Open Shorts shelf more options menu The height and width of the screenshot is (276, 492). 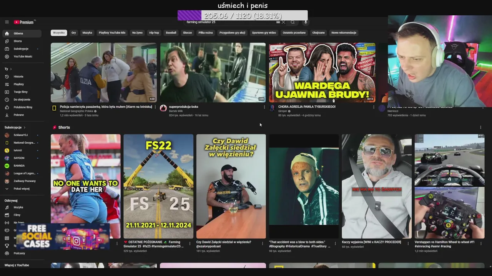tap(480, 127)
